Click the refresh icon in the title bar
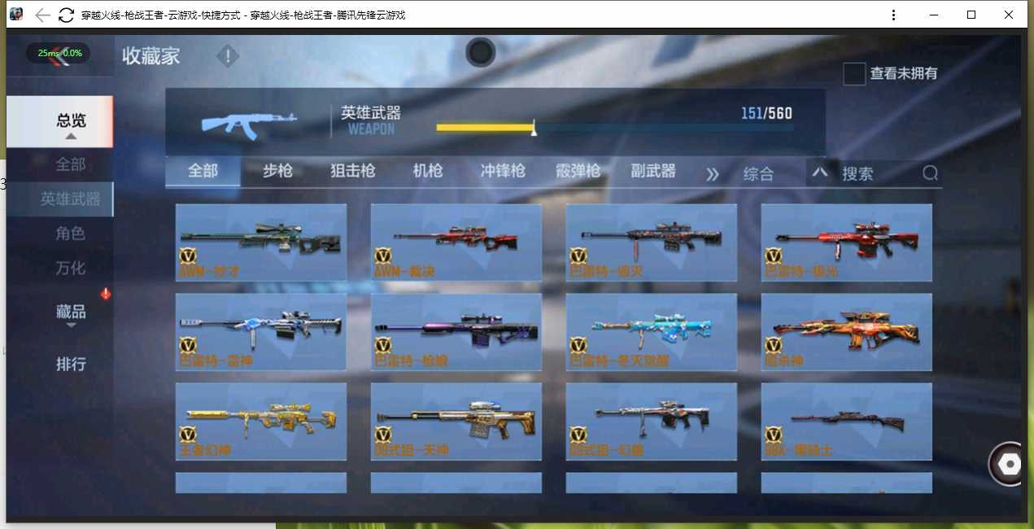This screenshot has width=1034, height=529. pyautogui.click(x=66, y=15)
